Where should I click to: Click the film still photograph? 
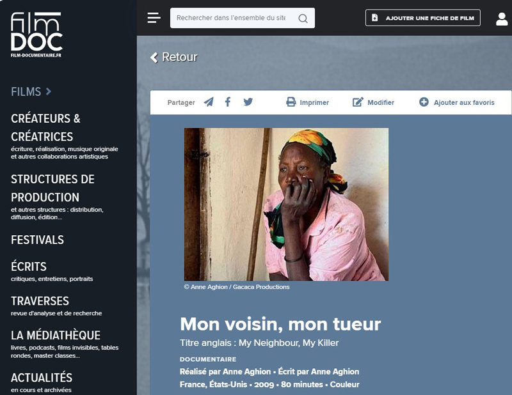click(x=286, y=205)
